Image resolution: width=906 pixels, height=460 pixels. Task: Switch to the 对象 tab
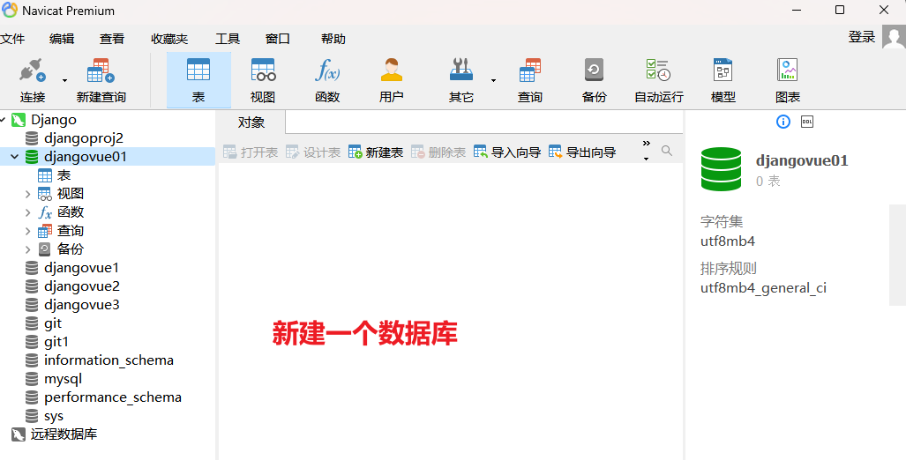(251, 122)
